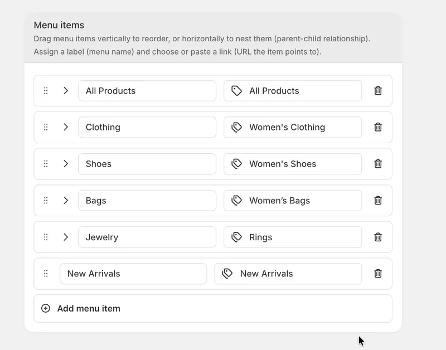Edit the Shoes label field
The image size is (446, 350).
point(147,164)
